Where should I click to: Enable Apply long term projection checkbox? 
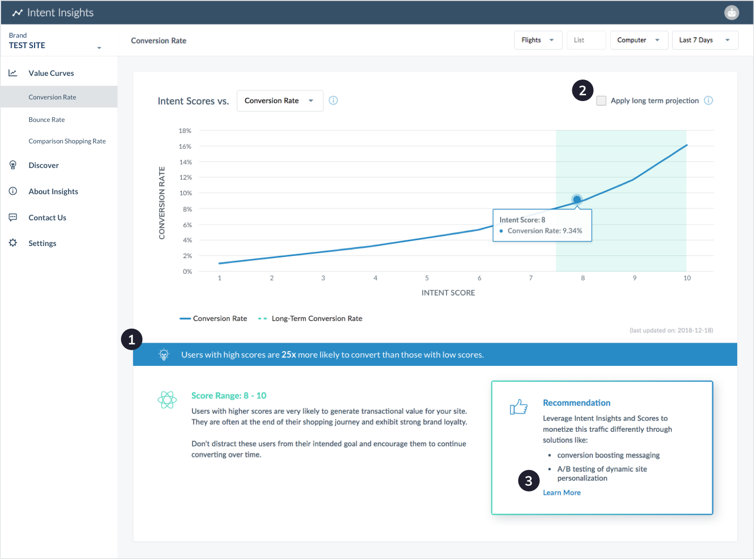click(x=602, y=100)
